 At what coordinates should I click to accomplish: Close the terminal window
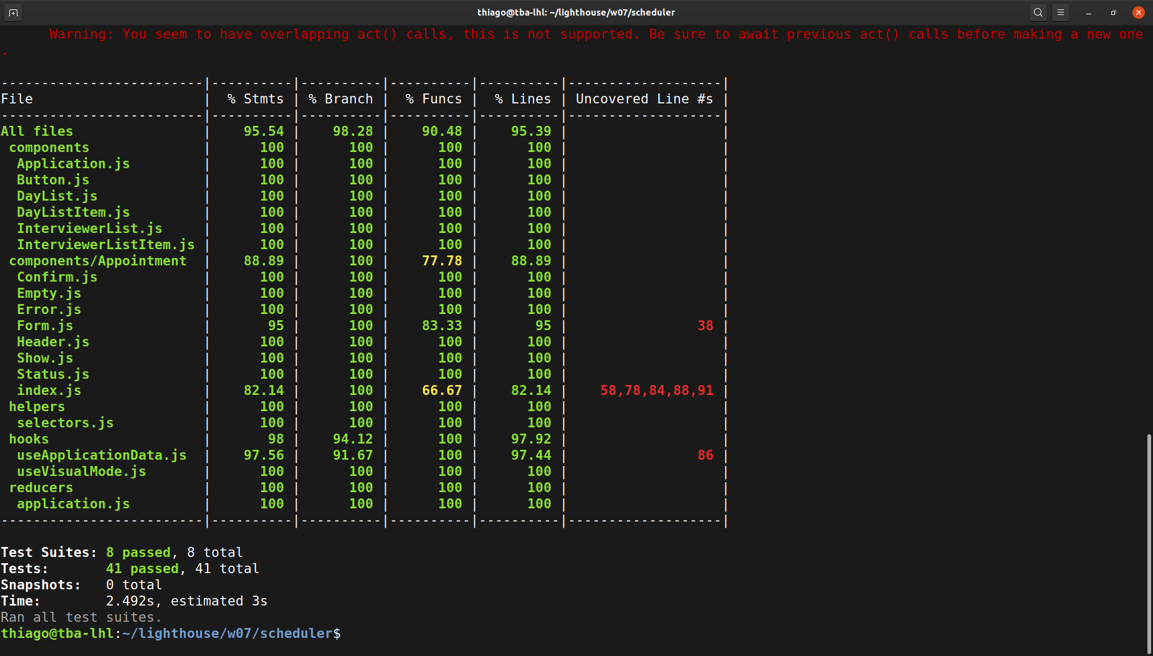point(1138,12)
